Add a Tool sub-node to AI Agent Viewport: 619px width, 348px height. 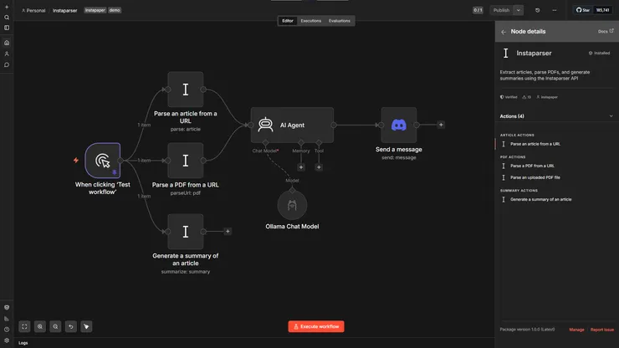click(319, 167)
